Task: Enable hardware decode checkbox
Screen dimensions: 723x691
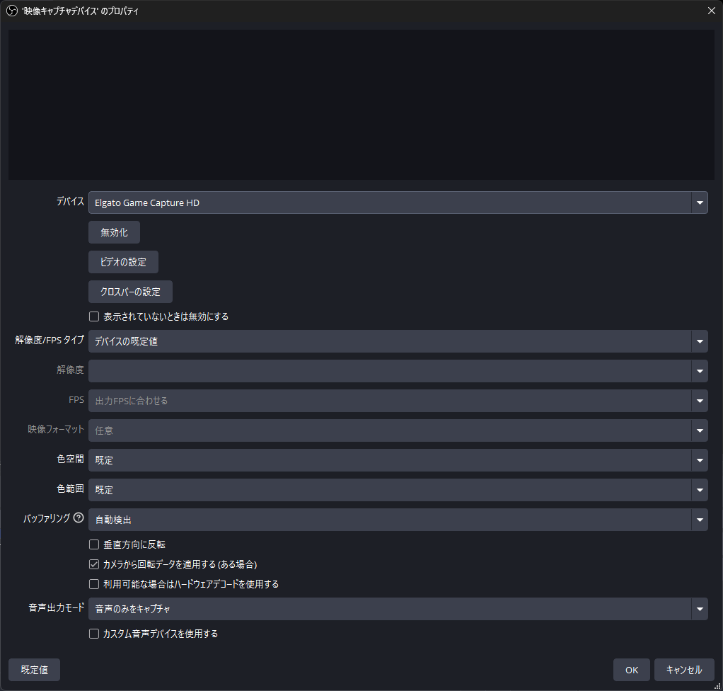Action: coord(94,584)
